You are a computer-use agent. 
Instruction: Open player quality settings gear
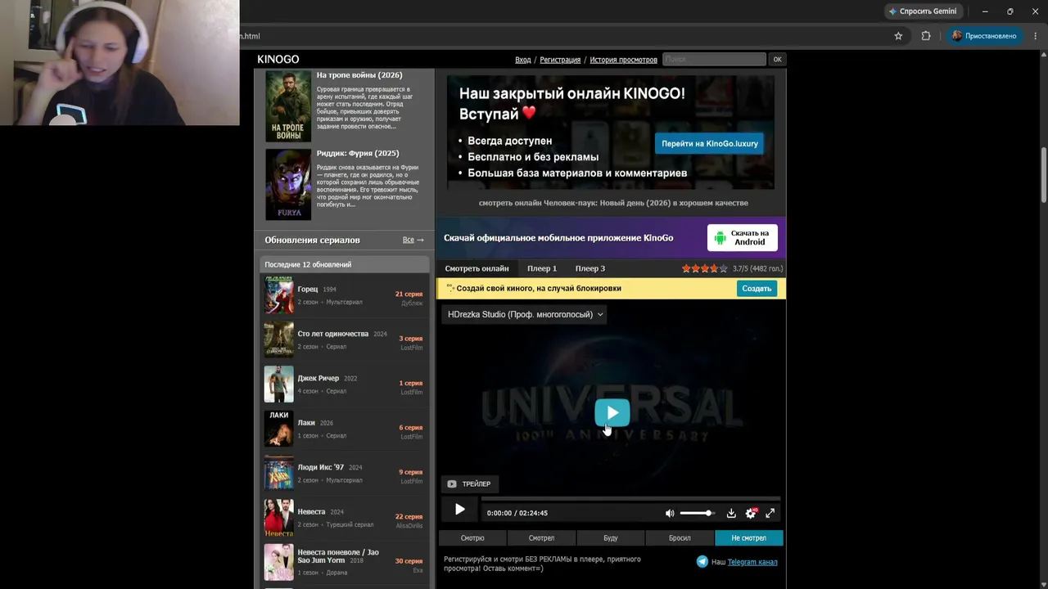click(x=751, y=513)
